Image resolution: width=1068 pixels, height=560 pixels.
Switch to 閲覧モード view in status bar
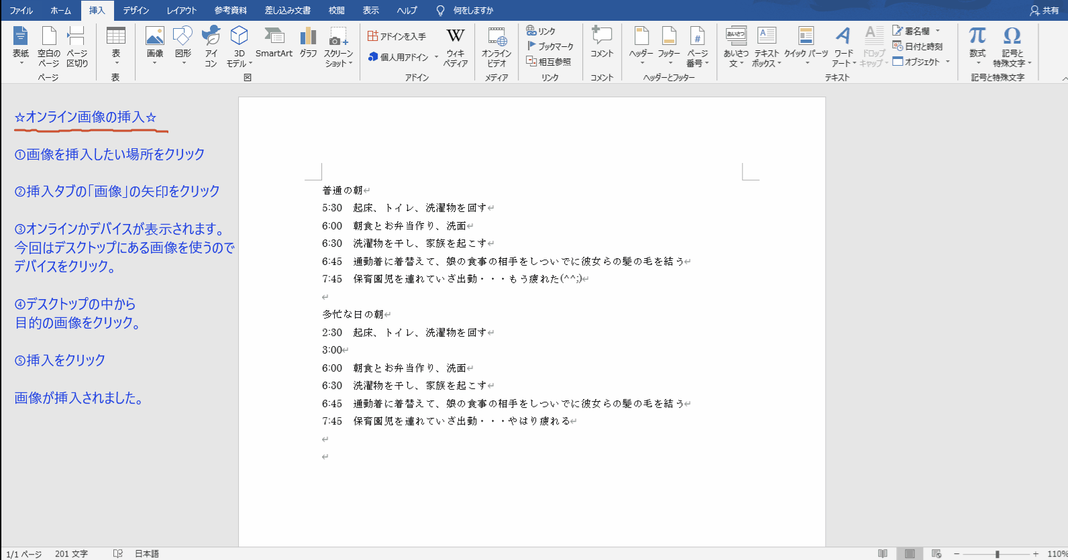883,553
